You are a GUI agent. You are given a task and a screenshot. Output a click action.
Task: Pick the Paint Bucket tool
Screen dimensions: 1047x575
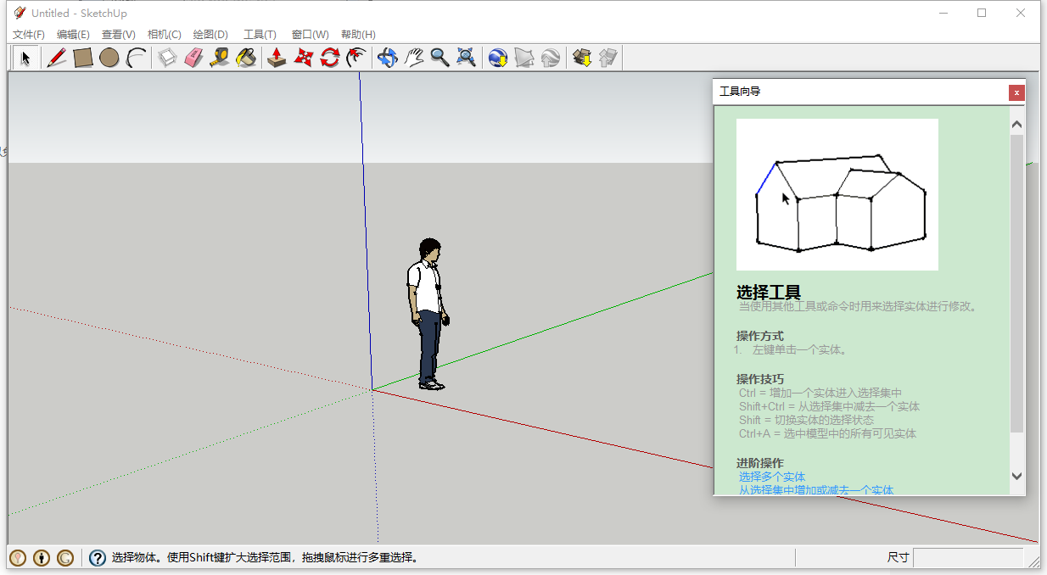pyautogui.click(x=246, y=58)
